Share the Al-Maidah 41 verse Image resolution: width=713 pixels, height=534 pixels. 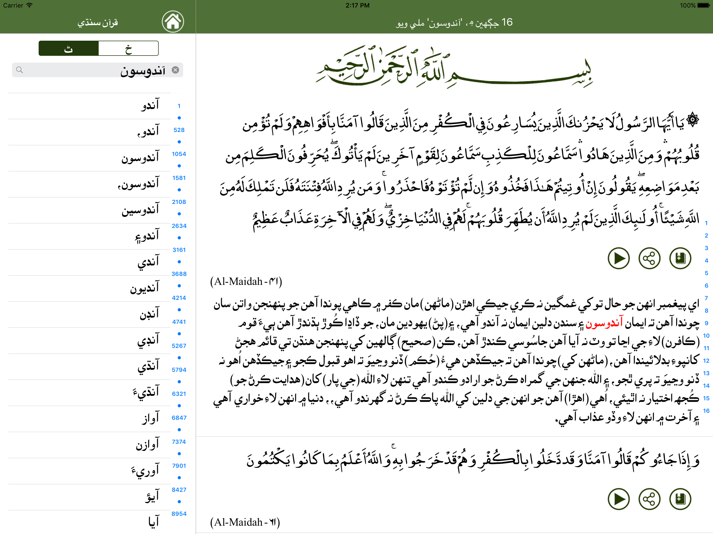pos(650,258)
